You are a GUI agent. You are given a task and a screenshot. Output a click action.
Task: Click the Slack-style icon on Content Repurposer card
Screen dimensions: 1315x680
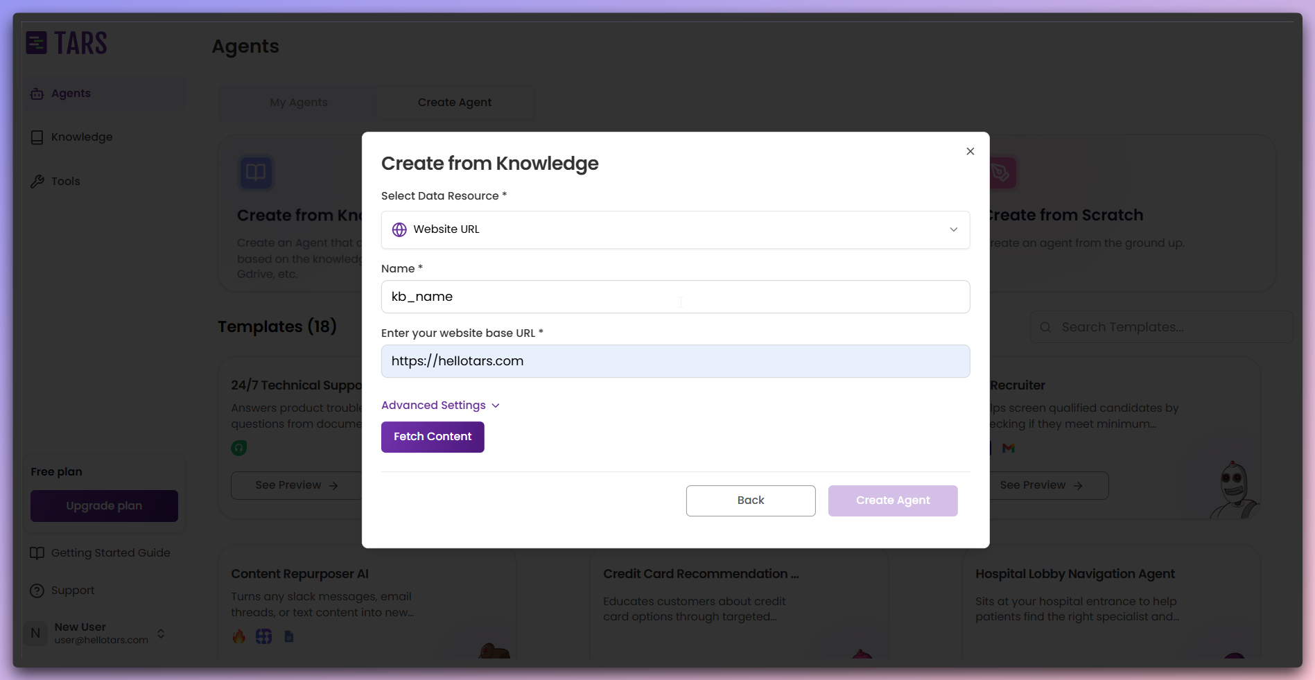(263, 636)
